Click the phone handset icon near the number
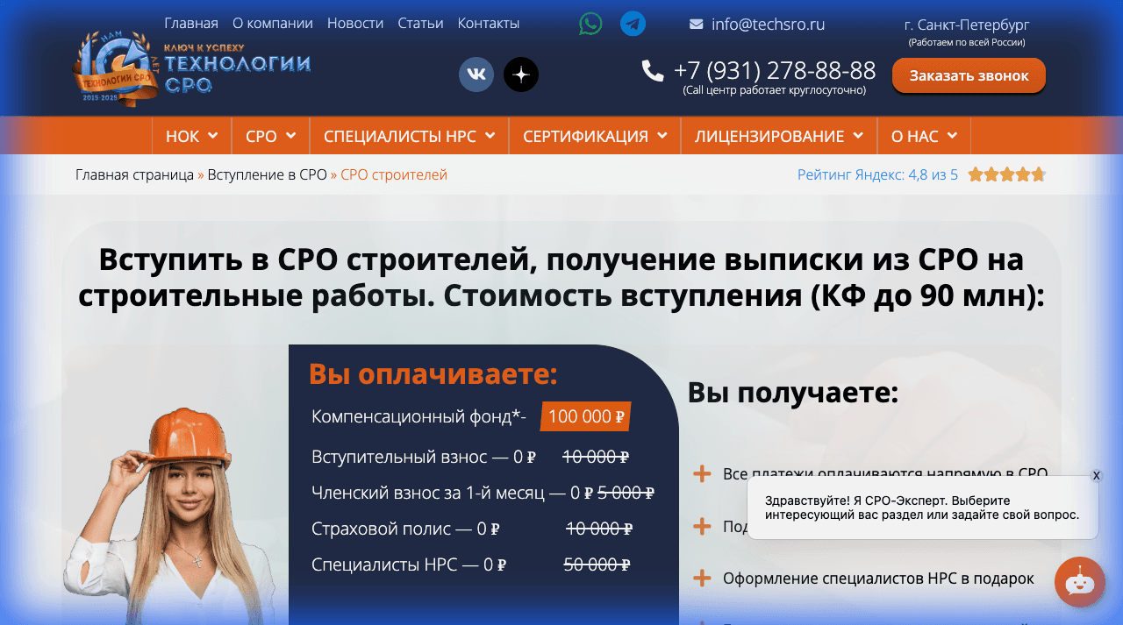 coord(653,71)
